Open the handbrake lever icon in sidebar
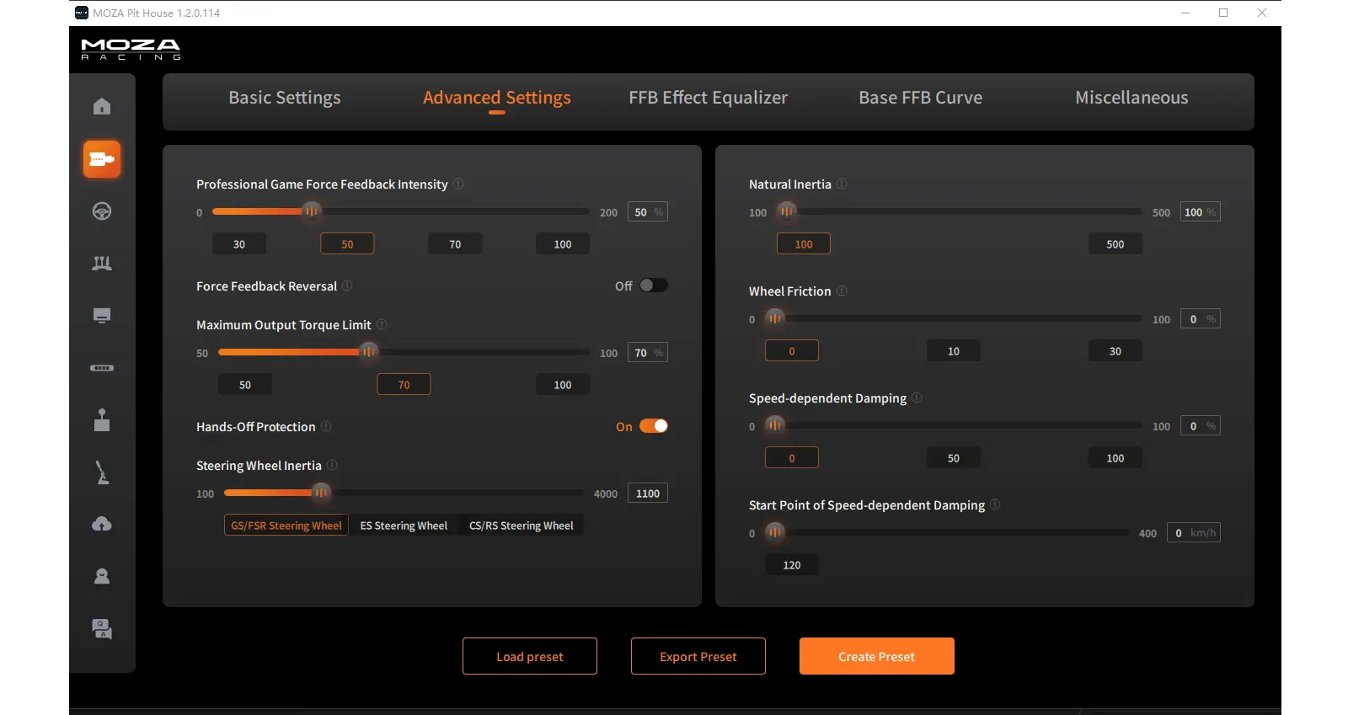The image size is (1348, 715). tap(102, 472)
